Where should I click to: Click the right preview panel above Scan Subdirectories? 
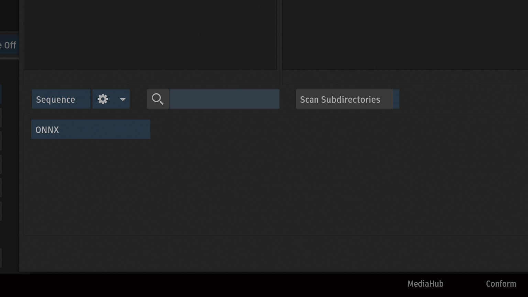[x=405, y=34]
